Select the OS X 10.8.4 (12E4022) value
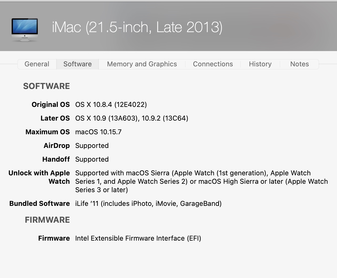This screenshot has height=278, width=337. [111, 105]
